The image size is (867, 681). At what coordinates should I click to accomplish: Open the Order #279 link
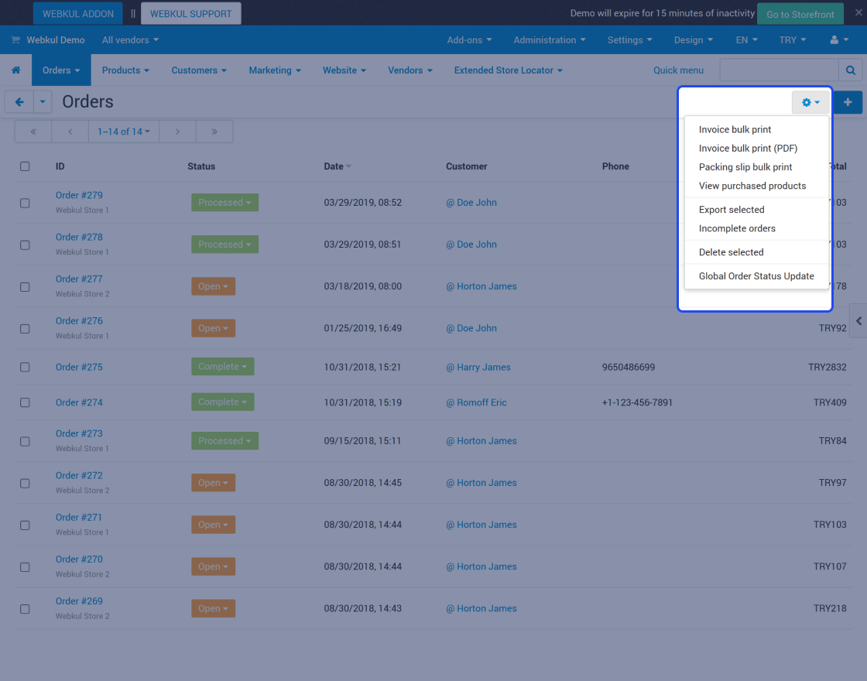coord(79,195)
